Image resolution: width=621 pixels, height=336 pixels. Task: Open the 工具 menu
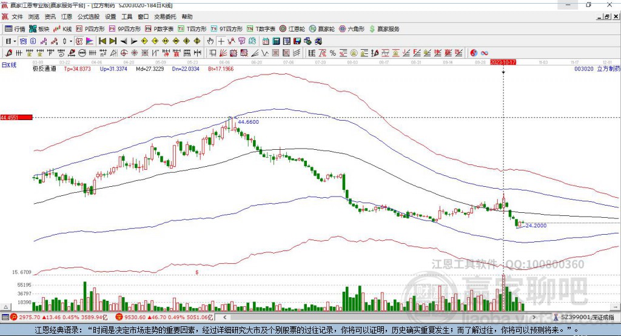(x=127, y=16)
